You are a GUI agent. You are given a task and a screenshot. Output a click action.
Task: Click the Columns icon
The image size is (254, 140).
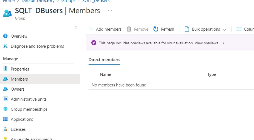(x=239, y=29)
